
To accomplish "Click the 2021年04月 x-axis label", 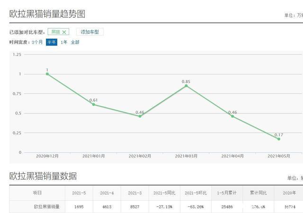I will [232, 156].
